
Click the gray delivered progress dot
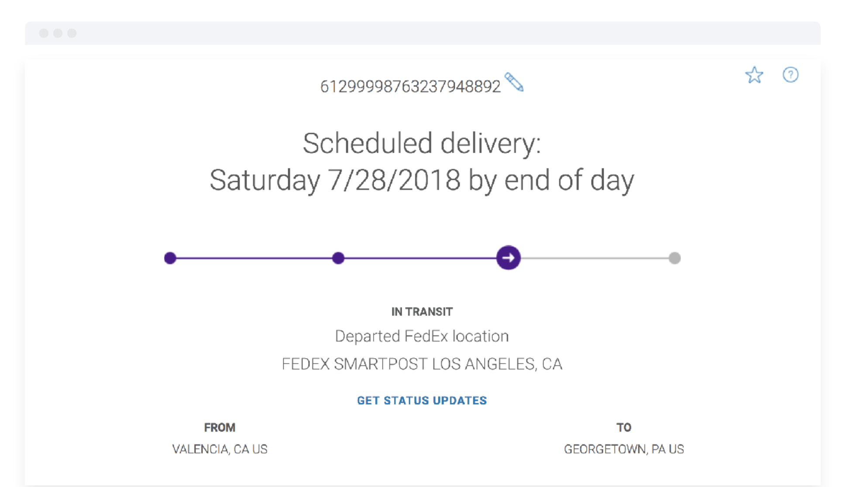pyautogui.click(x=674, y=258)
